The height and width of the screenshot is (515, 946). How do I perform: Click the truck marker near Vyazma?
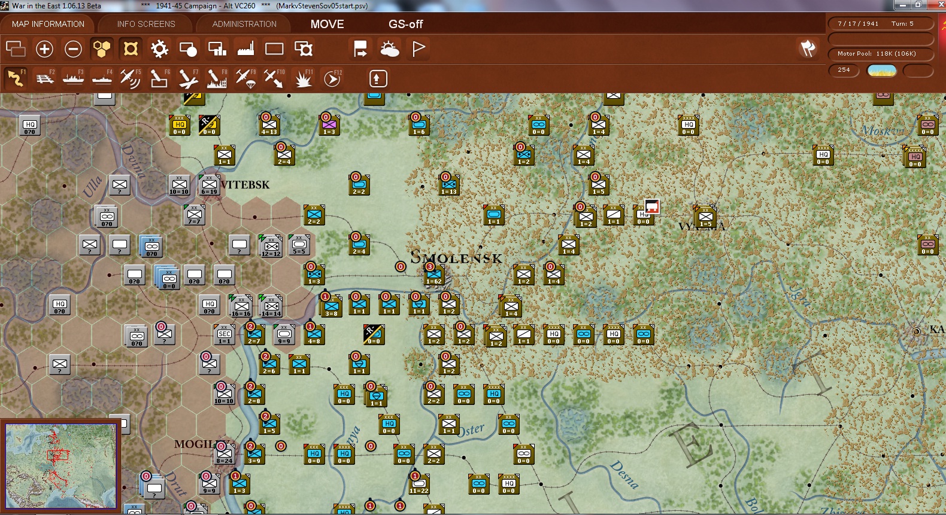click(652, 207)
